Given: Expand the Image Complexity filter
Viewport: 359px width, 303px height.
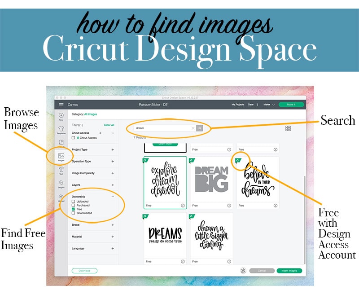Looking at the screenshot, I should pos(113,173).
